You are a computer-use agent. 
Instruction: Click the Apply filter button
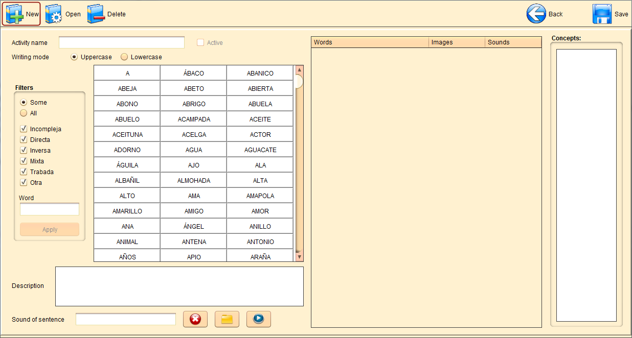point(50,229)
